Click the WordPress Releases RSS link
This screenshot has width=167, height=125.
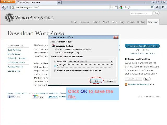tap(141, 84)
